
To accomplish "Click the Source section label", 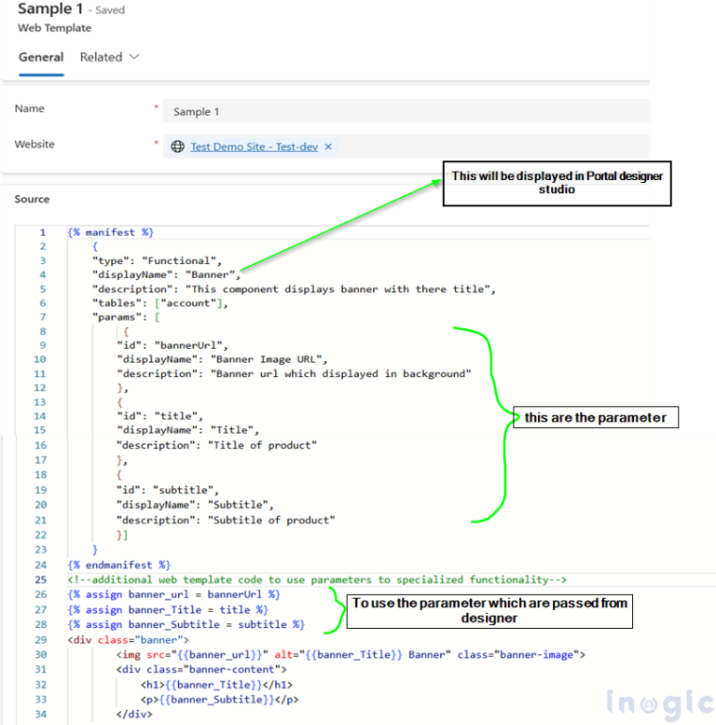I will click(x=32, y=200).
